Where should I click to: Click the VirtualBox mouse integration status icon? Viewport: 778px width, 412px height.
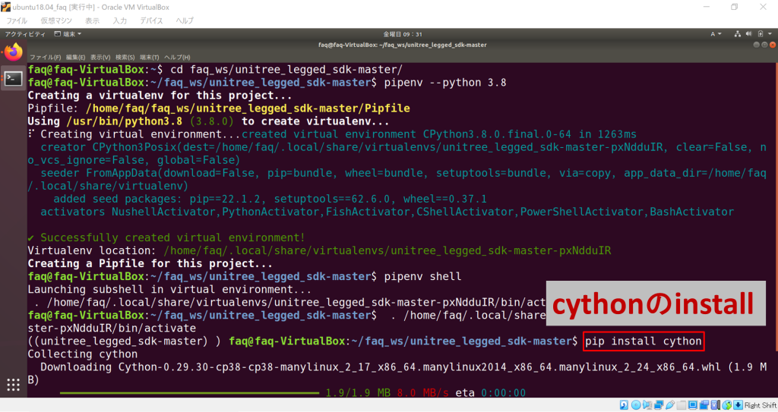coord(727,405)
